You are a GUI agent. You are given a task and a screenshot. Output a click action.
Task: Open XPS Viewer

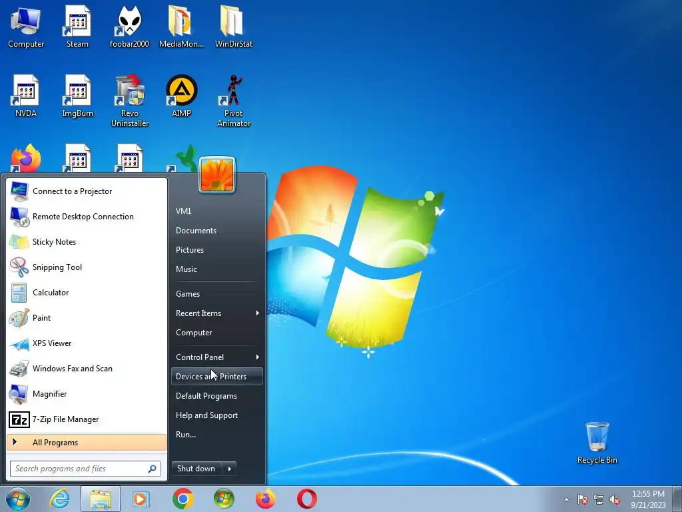pyautogui.click(x=87, y=343)
